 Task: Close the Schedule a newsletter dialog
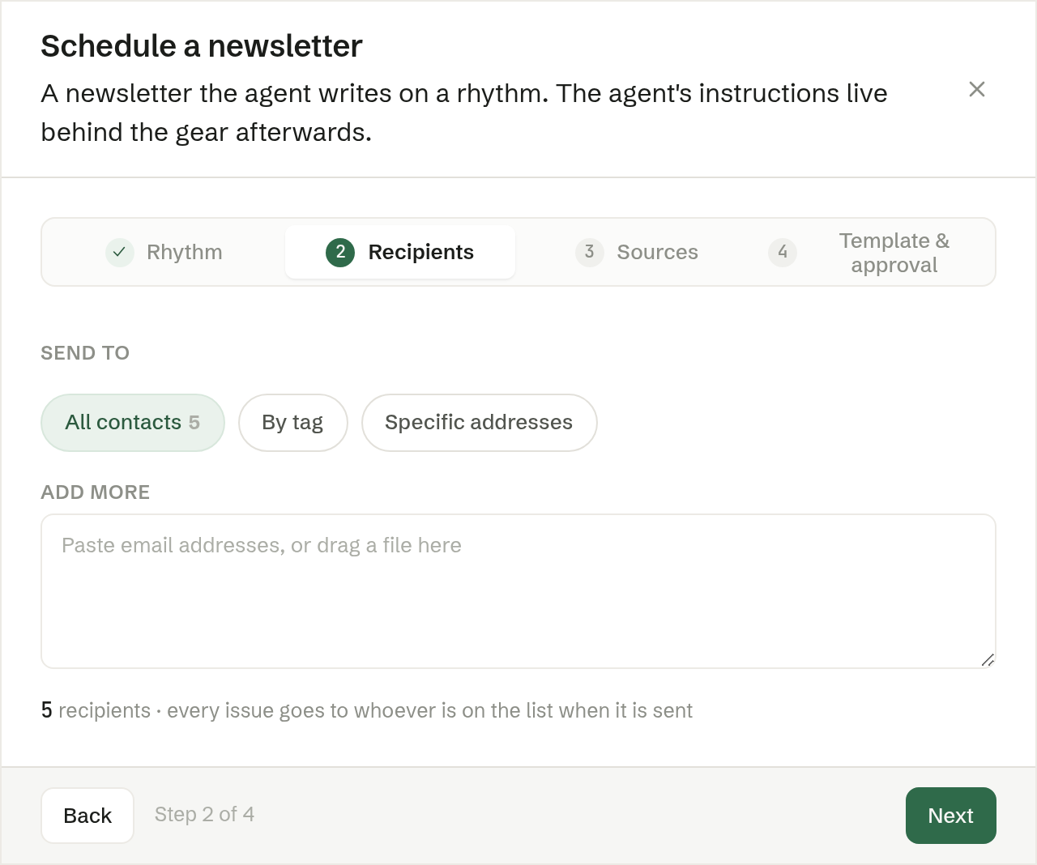(x=977, y=89)
